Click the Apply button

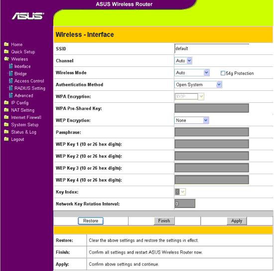coord(237,221)
